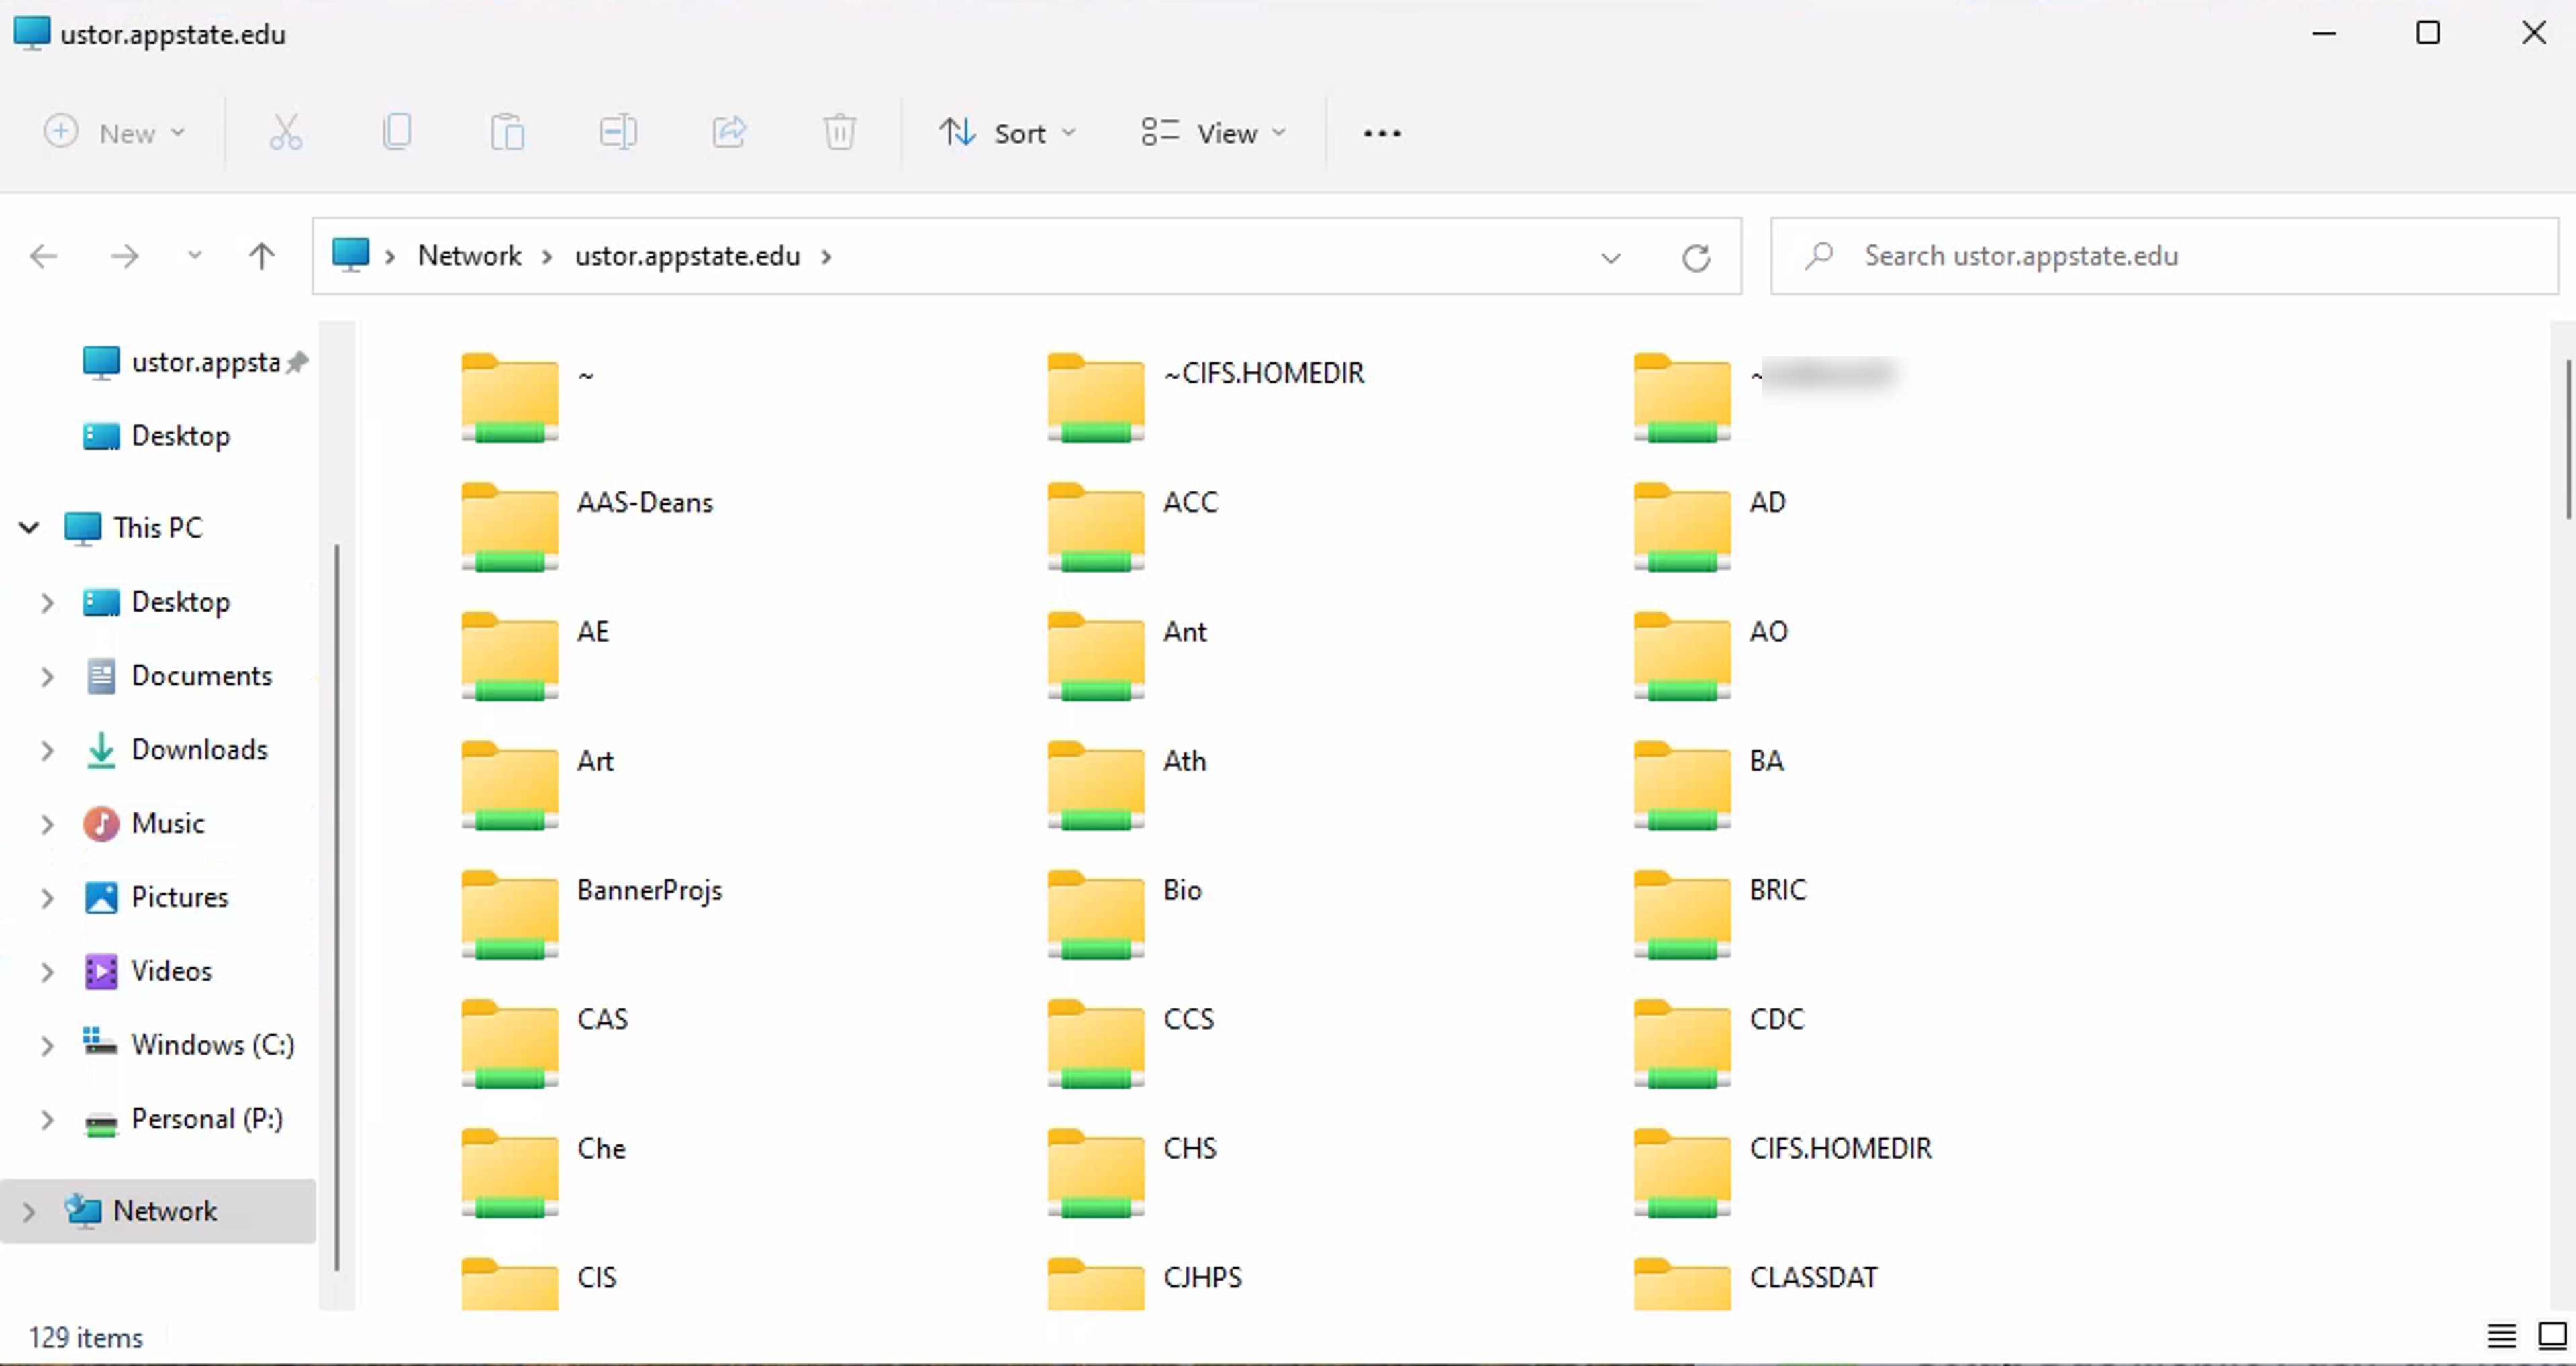
Task: Expand the Windows (C:) tree node
Action: [47, 1045]
